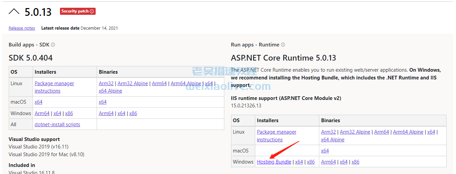456x174 pixels.
Task: Click info icon beside Run apps - Runtime
Action: coord(283,45)
